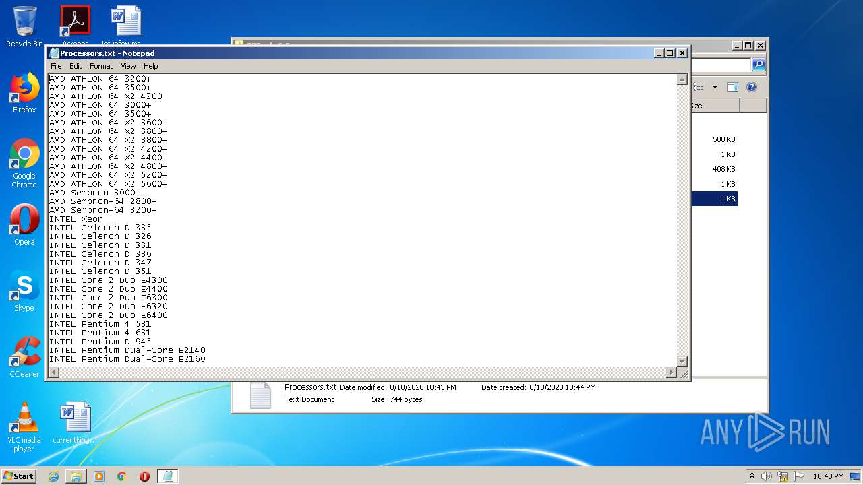This screenshot has height=485, width=863.
Task: Select the currentking Word document on desktop
Action: [75, 423]
